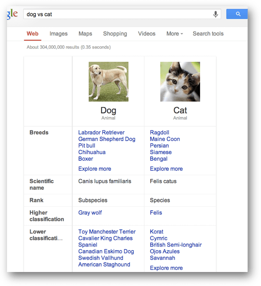Click the 'Species' rank value for Cat

(x=160, y=200)
